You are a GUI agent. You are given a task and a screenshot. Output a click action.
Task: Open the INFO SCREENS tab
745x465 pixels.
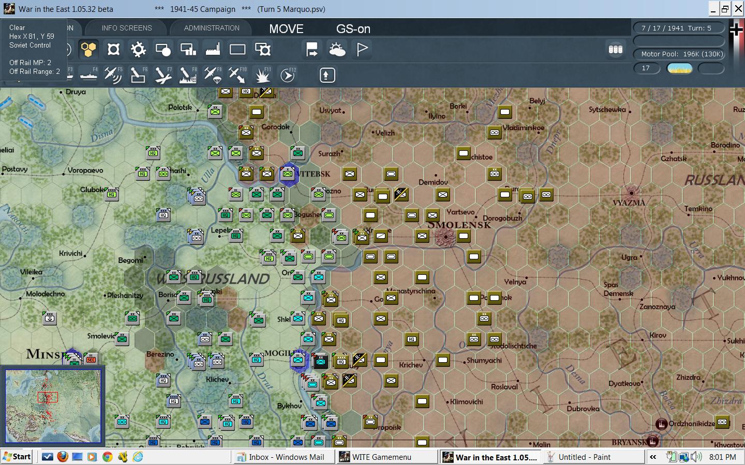tap(127, 28)
